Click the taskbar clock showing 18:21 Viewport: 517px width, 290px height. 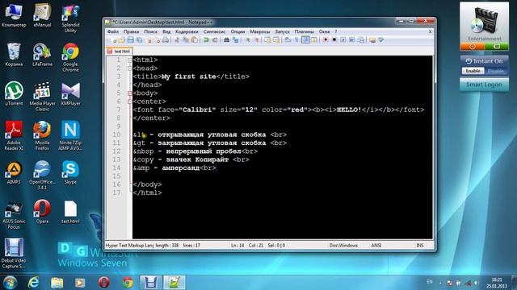(497, 283)
